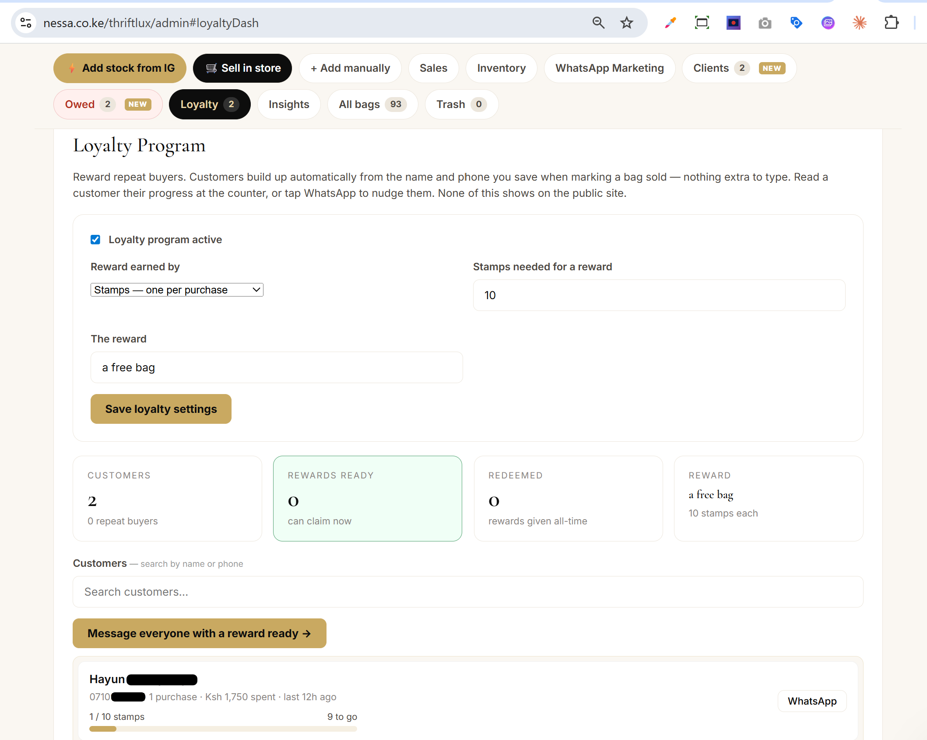This screenshot has height=740, width=927.
Task: Click the Loyalty Program heading
Action: (x=139, y=146)
